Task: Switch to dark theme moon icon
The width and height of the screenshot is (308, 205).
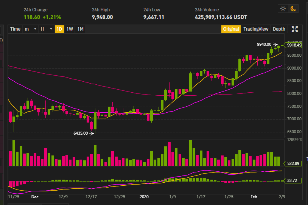Action: [x=293, y=9]
